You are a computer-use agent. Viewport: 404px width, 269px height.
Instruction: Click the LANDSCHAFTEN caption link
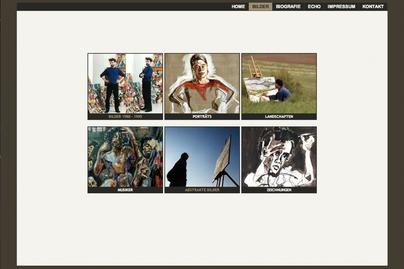point(279,117)
